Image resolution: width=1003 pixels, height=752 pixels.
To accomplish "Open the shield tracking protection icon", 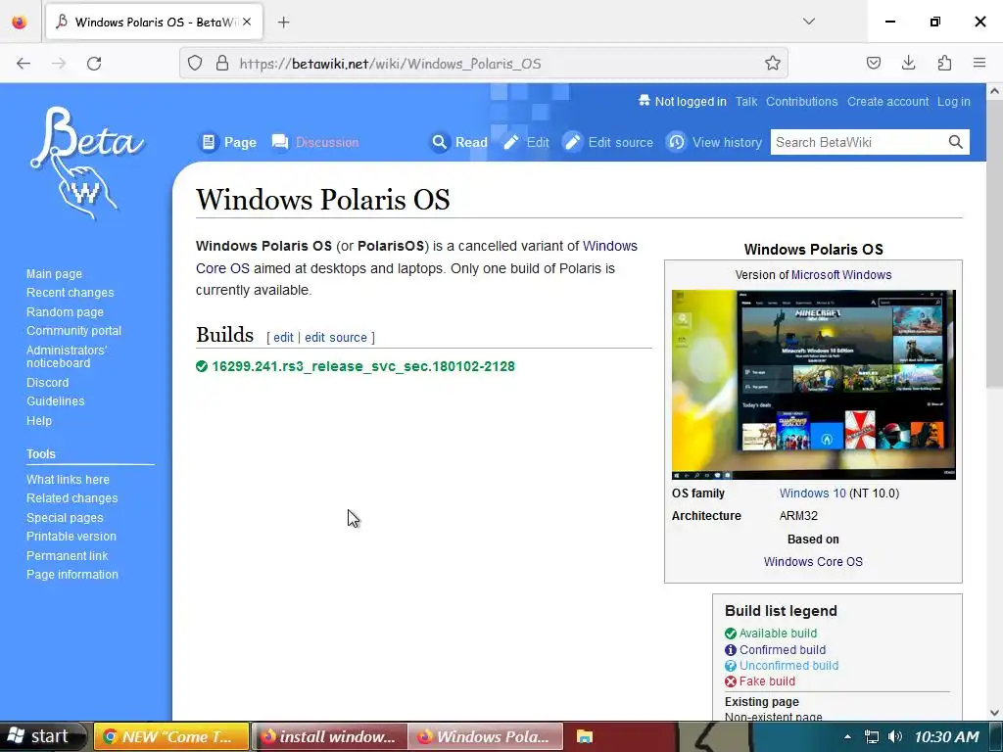I will coord(195,64).
